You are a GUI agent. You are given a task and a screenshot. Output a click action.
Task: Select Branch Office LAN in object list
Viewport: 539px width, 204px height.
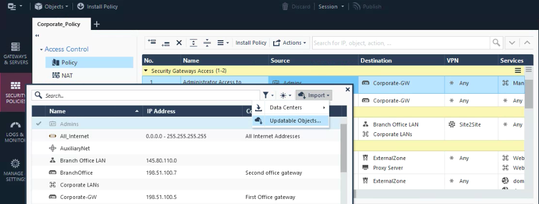click(x=186, y=160)
